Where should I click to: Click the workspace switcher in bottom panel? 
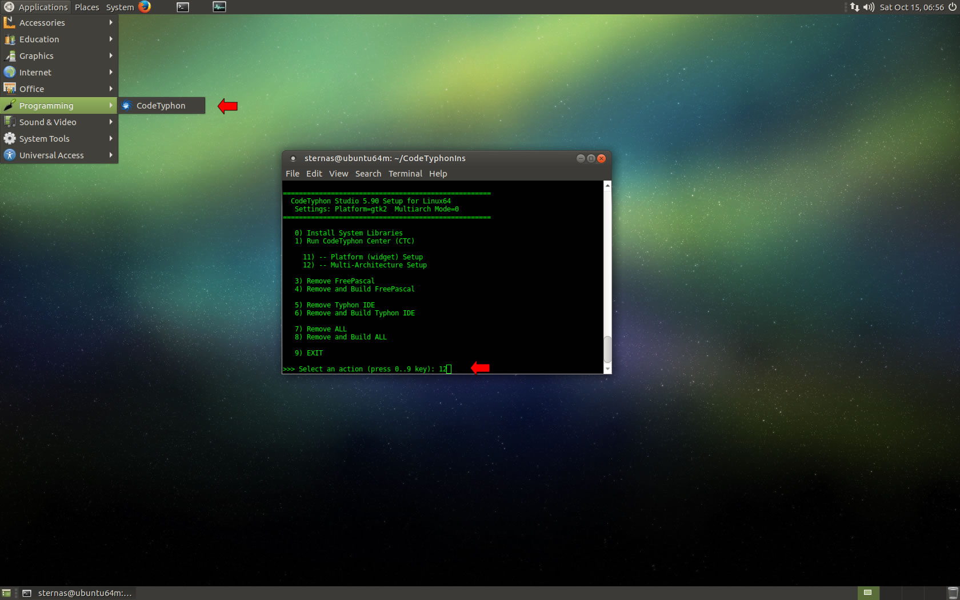tap(901, 593)
